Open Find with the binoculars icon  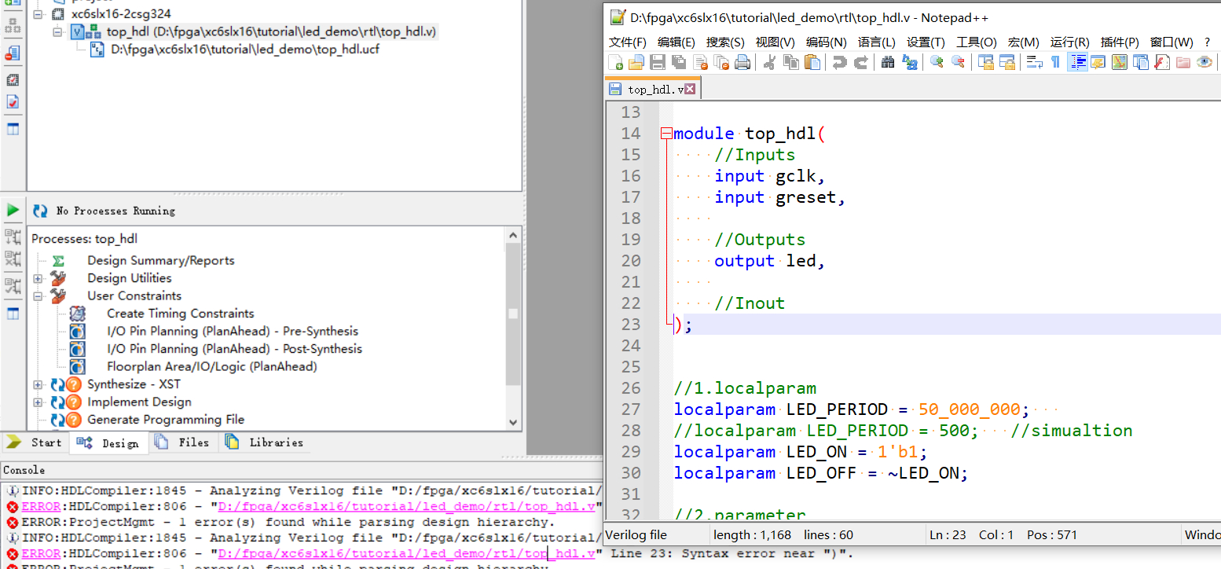(x=889, y=63)
